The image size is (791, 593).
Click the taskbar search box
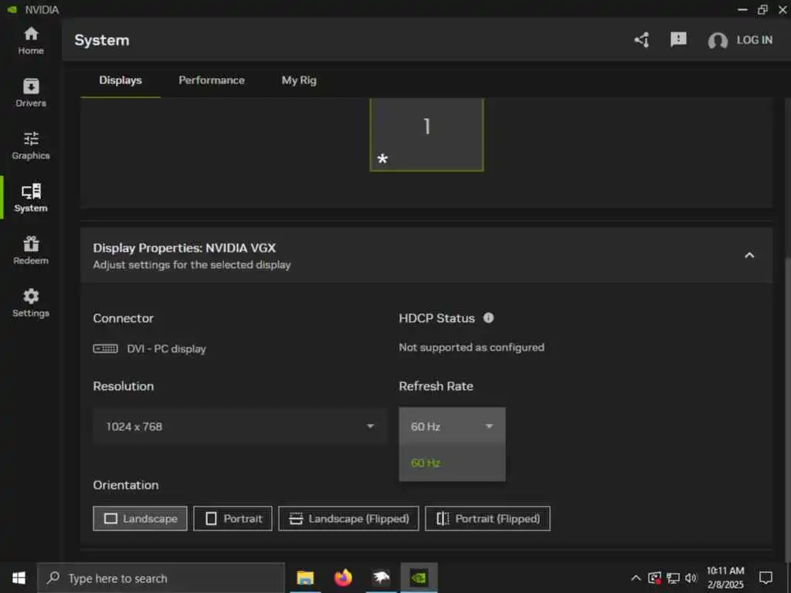pyautogui.click(x=161, y=578)
